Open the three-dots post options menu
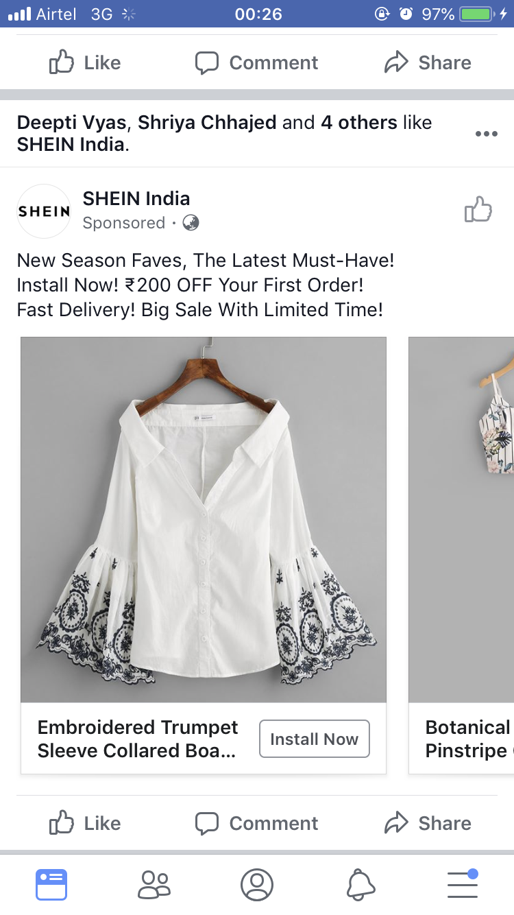This screenshot has width=514, height=915. (x=486, y=134)
